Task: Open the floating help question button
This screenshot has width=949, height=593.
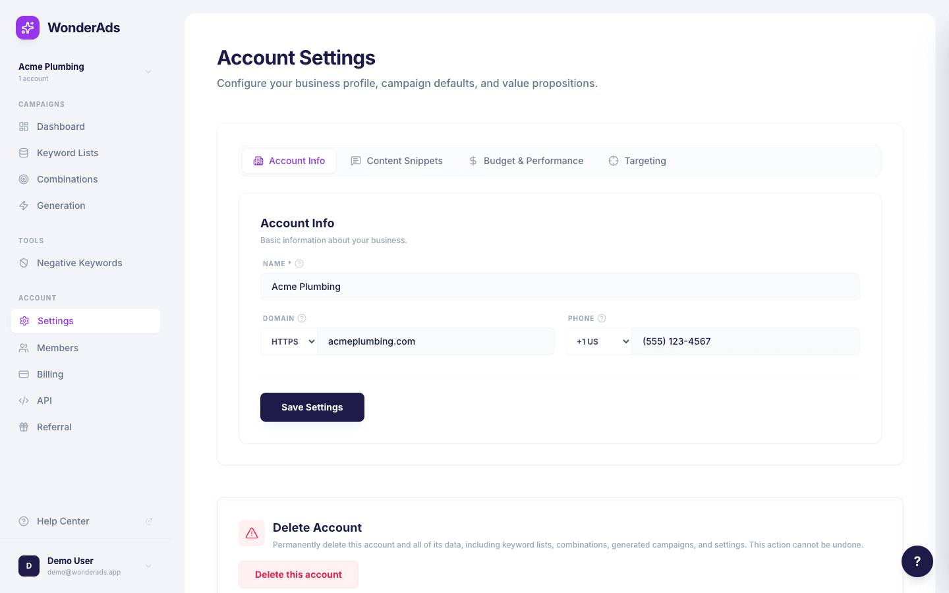Action: click(917, 561)
